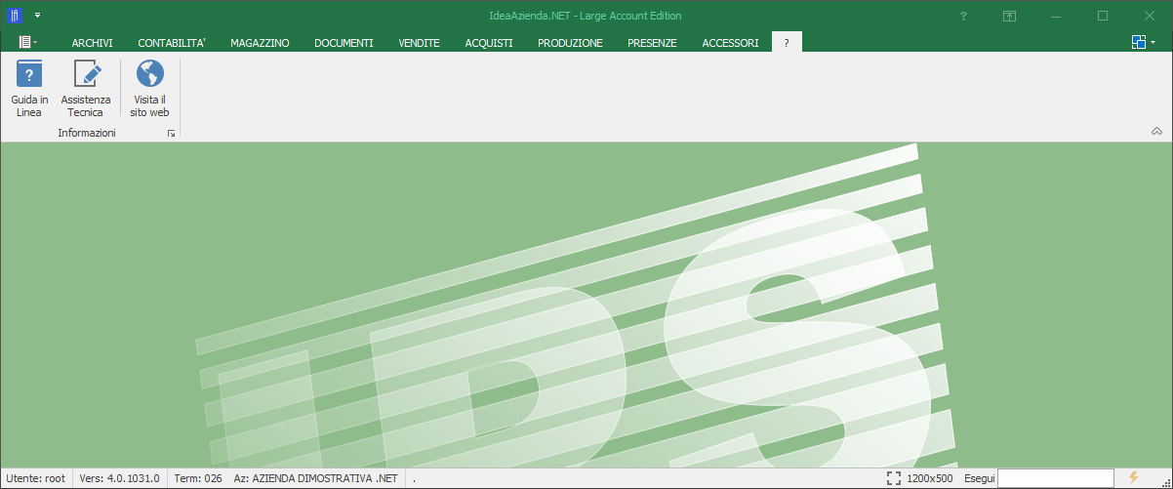Click the IdeaAzienda app logo icon
The image size is (1173, 489).
coord(15,16)
